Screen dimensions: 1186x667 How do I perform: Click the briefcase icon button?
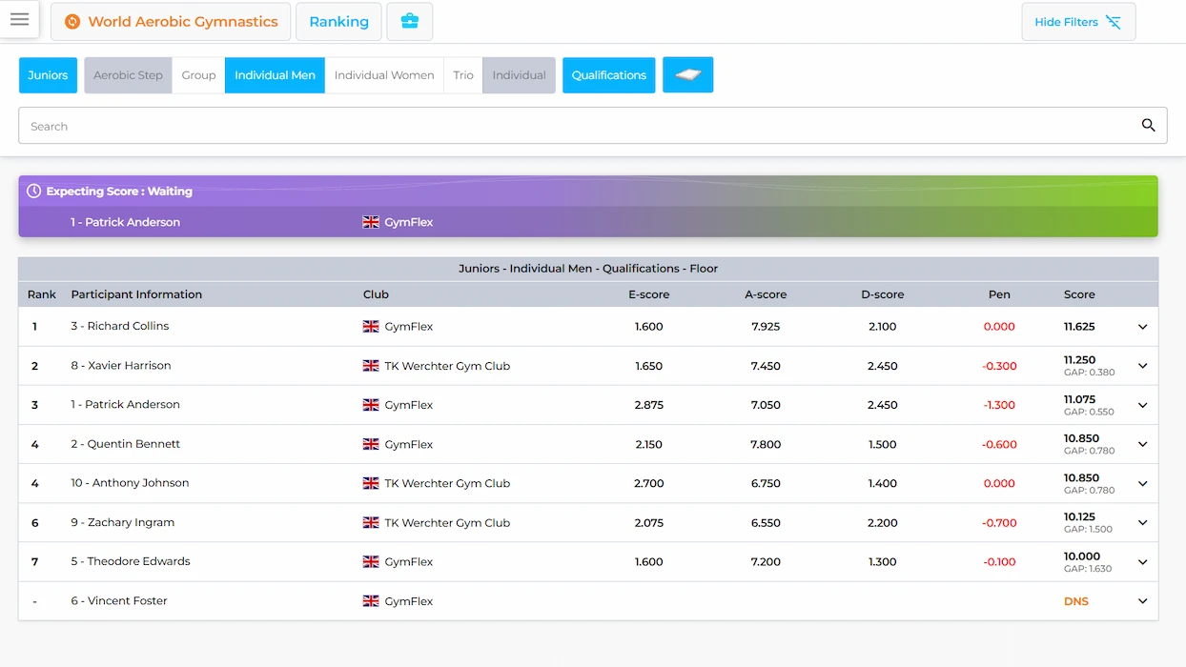pyautogui.click(x=410, y=21)
